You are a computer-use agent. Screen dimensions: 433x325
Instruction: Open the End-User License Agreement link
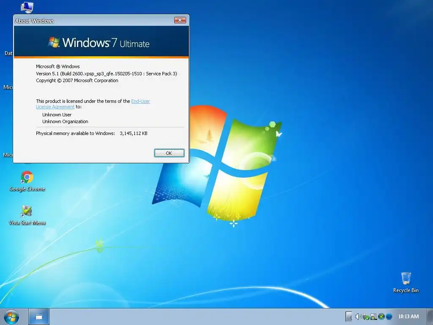click(140, 101)
